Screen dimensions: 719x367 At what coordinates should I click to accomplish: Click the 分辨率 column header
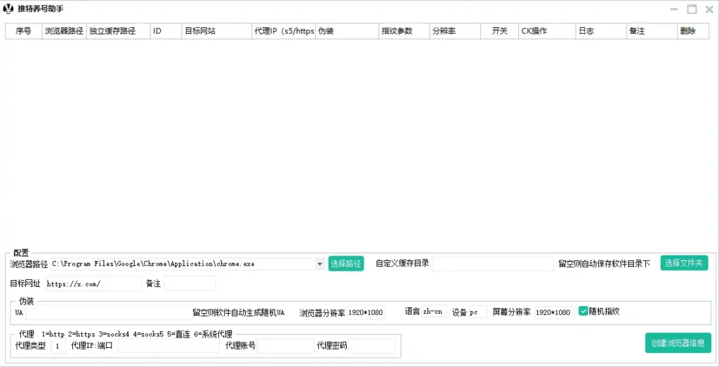pos(455,31)
